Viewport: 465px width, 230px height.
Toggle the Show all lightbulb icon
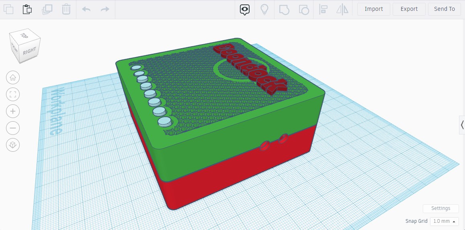[x=264, y=10]
